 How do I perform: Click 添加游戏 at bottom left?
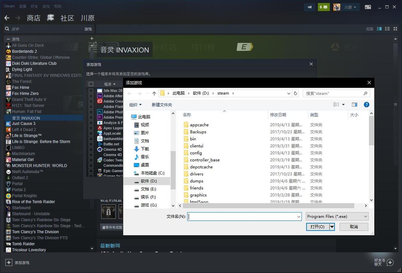click(x=22, y=263)
